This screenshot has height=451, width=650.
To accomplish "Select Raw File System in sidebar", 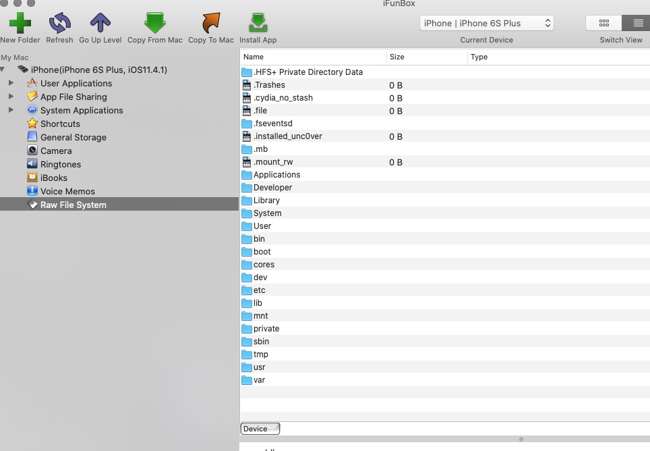I will point(119,205).
